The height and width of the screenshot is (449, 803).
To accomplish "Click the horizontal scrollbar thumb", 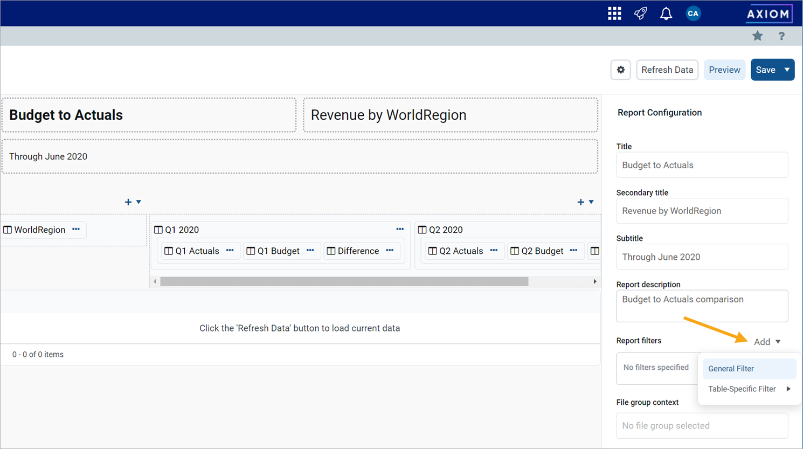I will coord(344,281).
